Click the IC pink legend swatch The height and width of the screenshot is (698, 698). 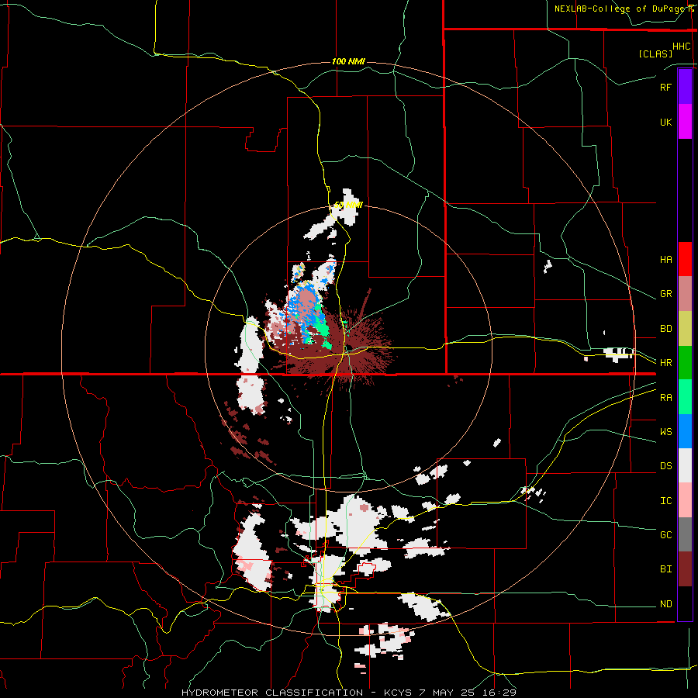click(x=685, y=500)
